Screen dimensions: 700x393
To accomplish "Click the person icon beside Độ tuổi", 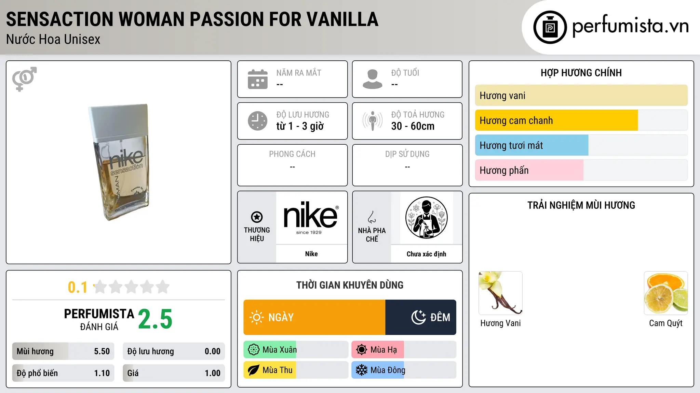I will click(x=372, y=79).
